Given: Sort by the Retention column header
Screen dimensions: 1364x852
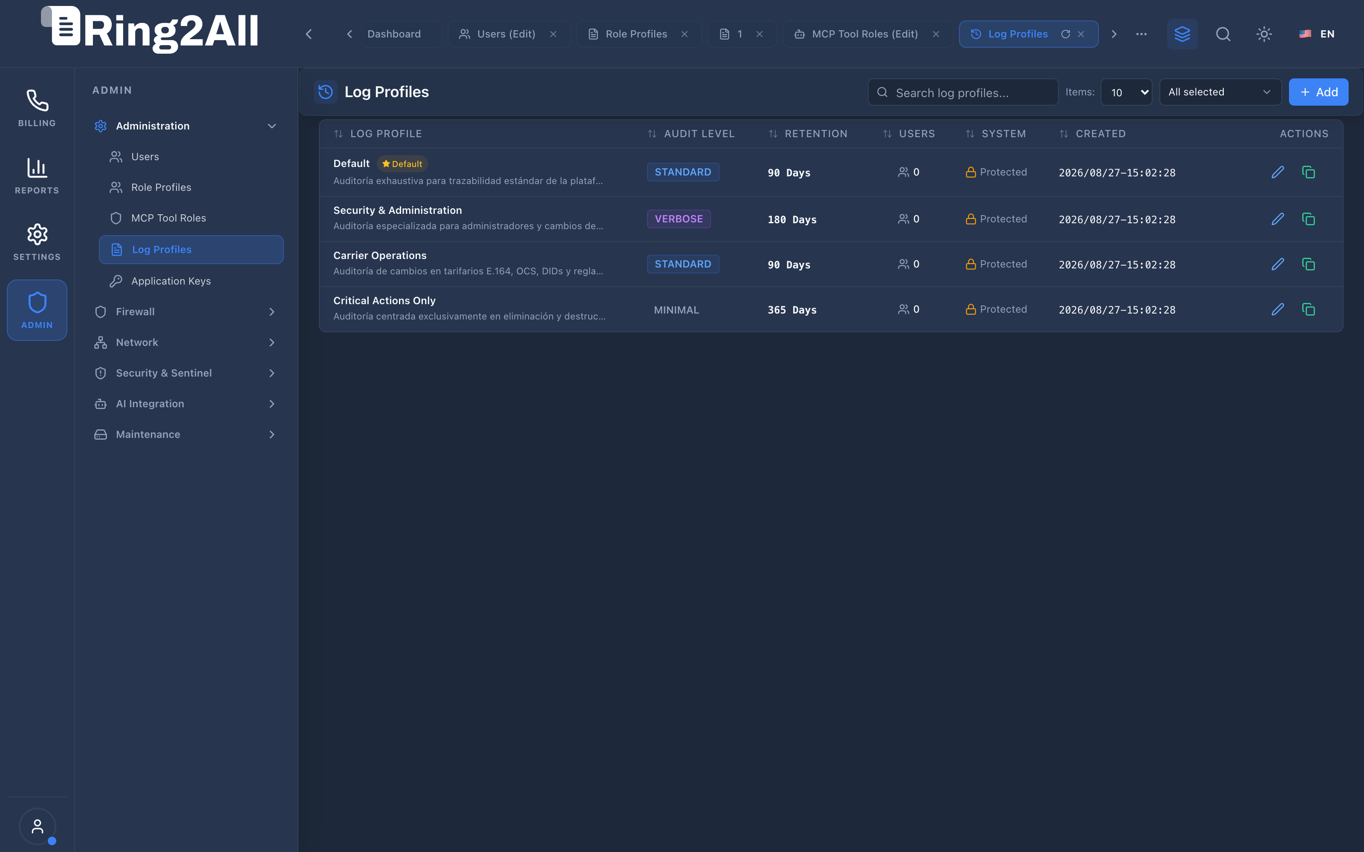Looking at the screenshot, I should coord(808,133).
